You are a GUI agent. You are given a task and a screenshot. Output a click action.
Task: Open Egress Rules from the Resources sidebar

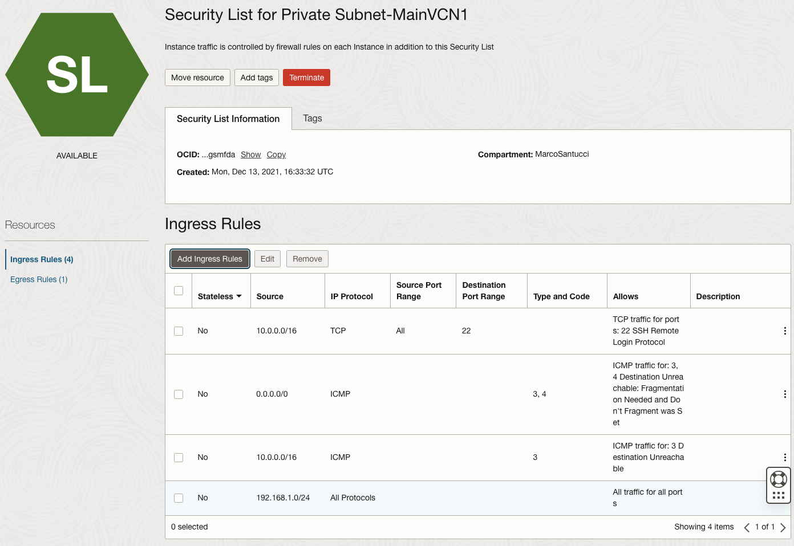(x=38, y=279)
